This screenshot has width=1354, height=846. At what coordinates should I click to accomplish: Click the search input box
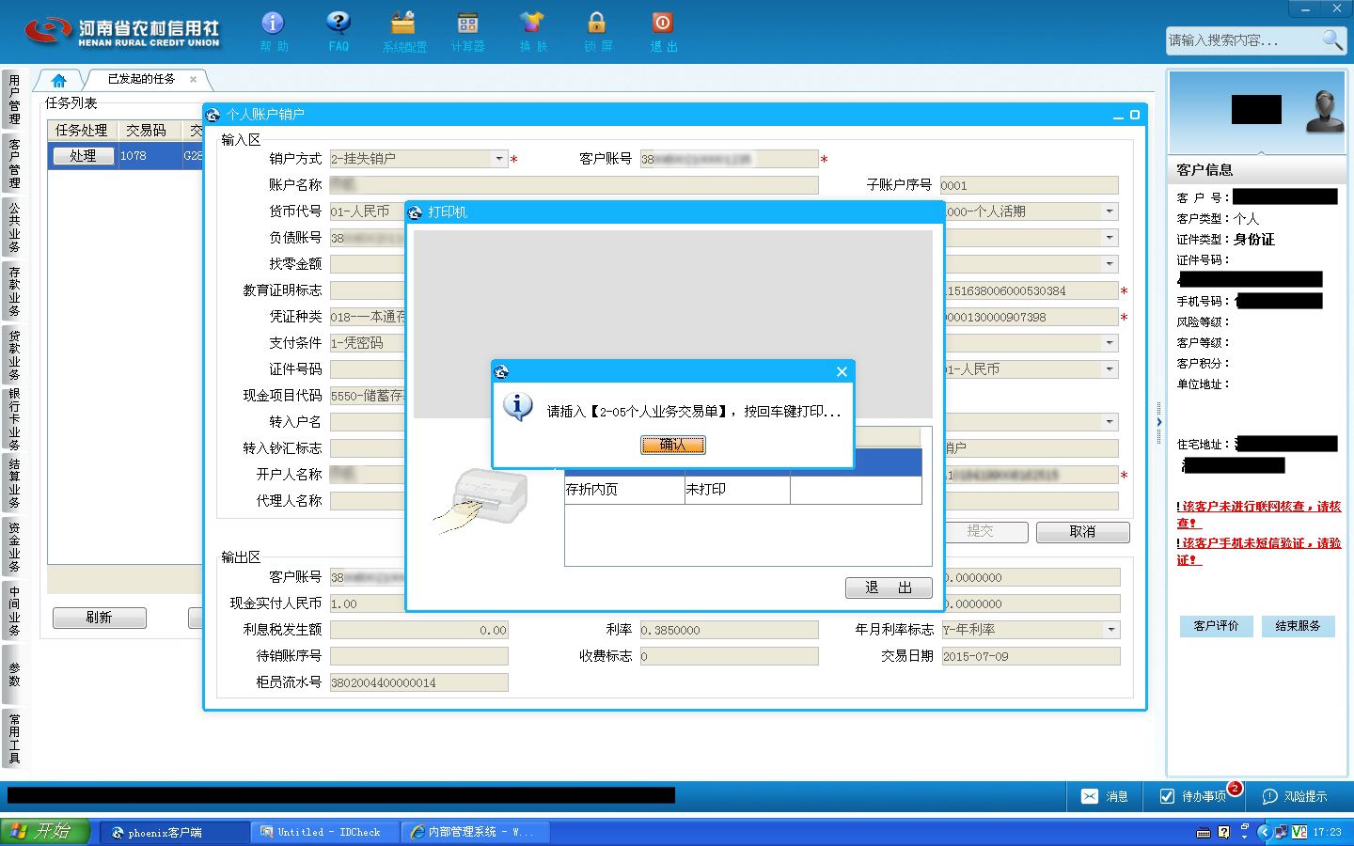pos(1242,39)
